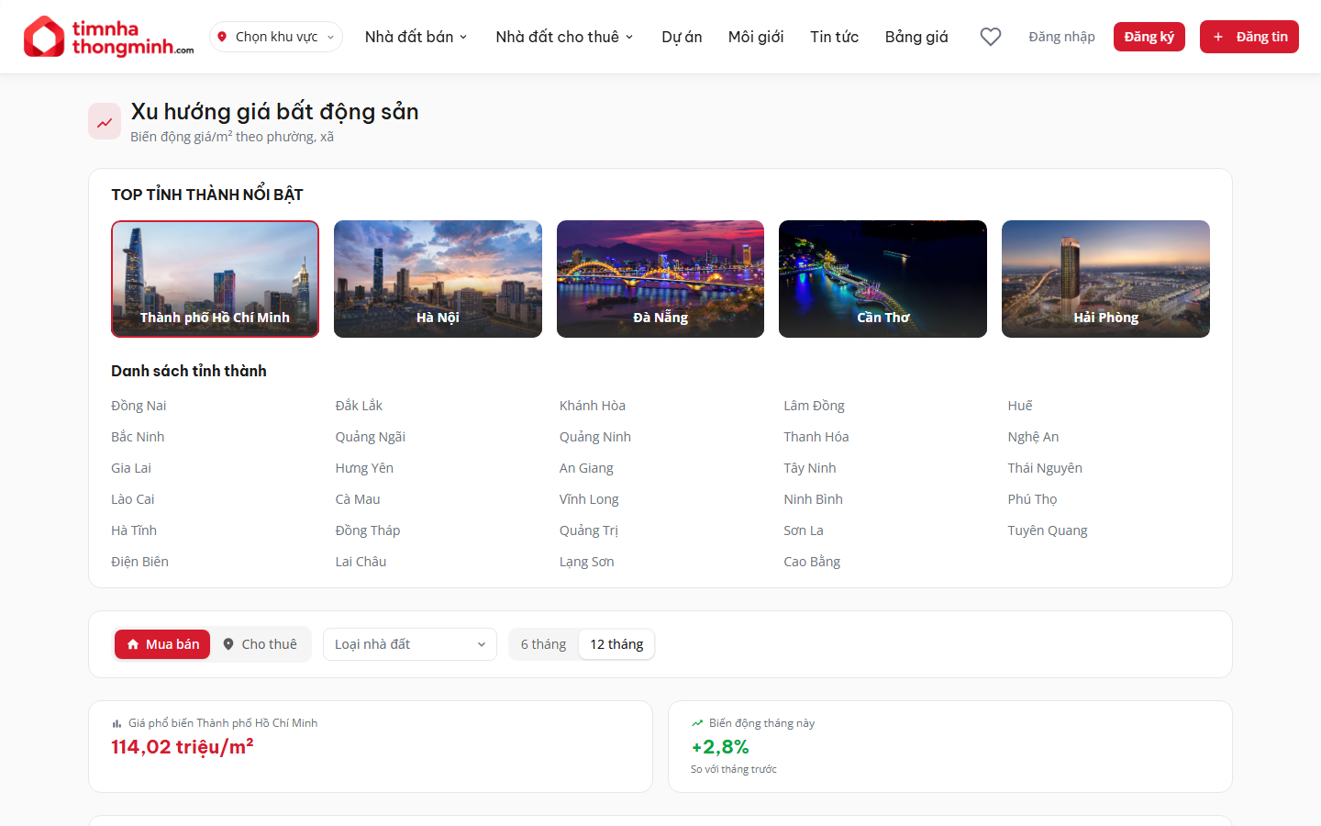The image size is (1321, 826).
Task: Select the Hà Nội city card
Action: (438, 279)
